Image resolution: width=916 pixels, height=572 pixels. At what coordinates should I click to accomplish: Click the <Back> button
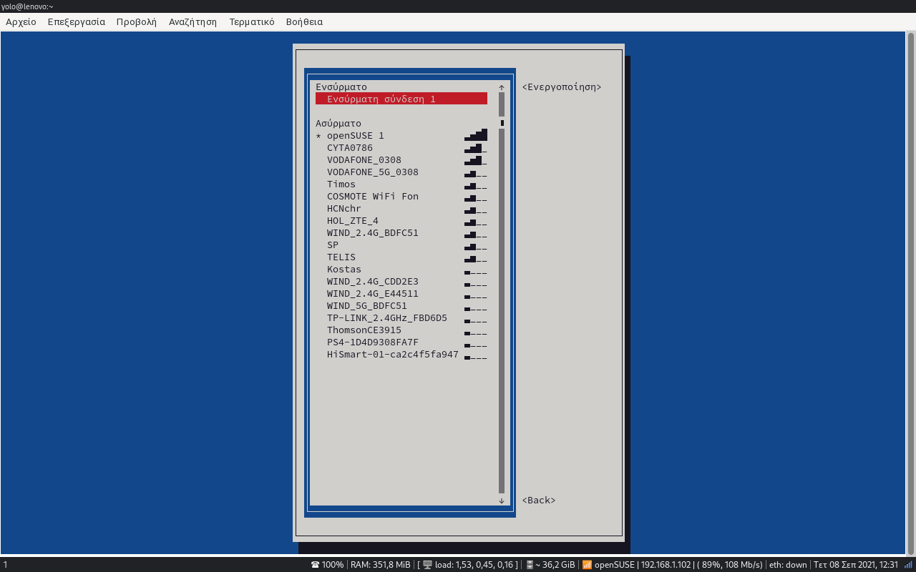539,500
